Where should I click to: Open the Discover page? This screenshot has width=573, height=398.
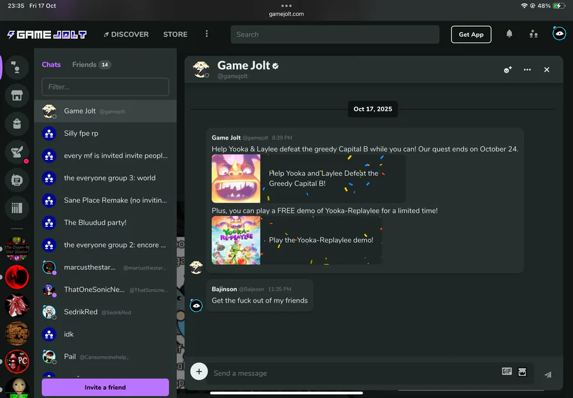126,34
